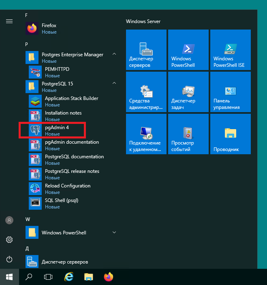Open Settings gear in Start sidebar
This screenshot has height=285, width=267.
point(9,240)
